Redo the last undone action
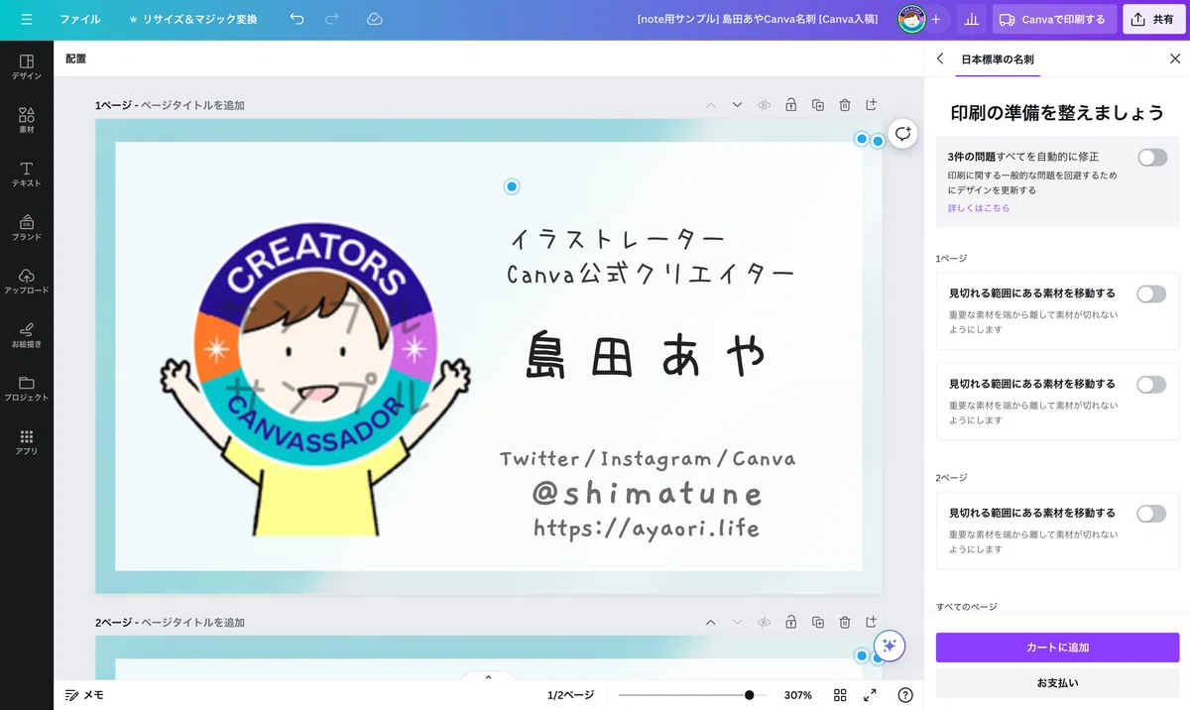The width and height of the screenshot is (1190, 710). 332,19
